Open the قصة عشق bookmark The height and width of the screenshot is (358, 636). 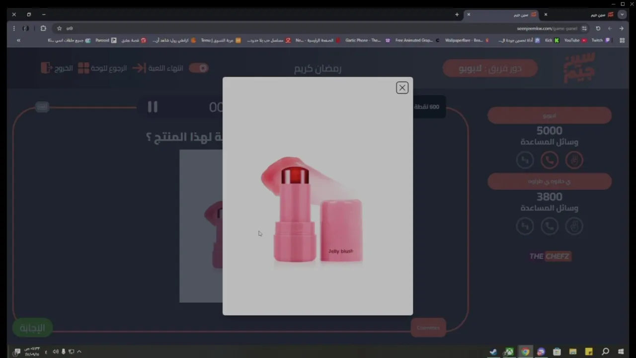click(x=134, y=40)
